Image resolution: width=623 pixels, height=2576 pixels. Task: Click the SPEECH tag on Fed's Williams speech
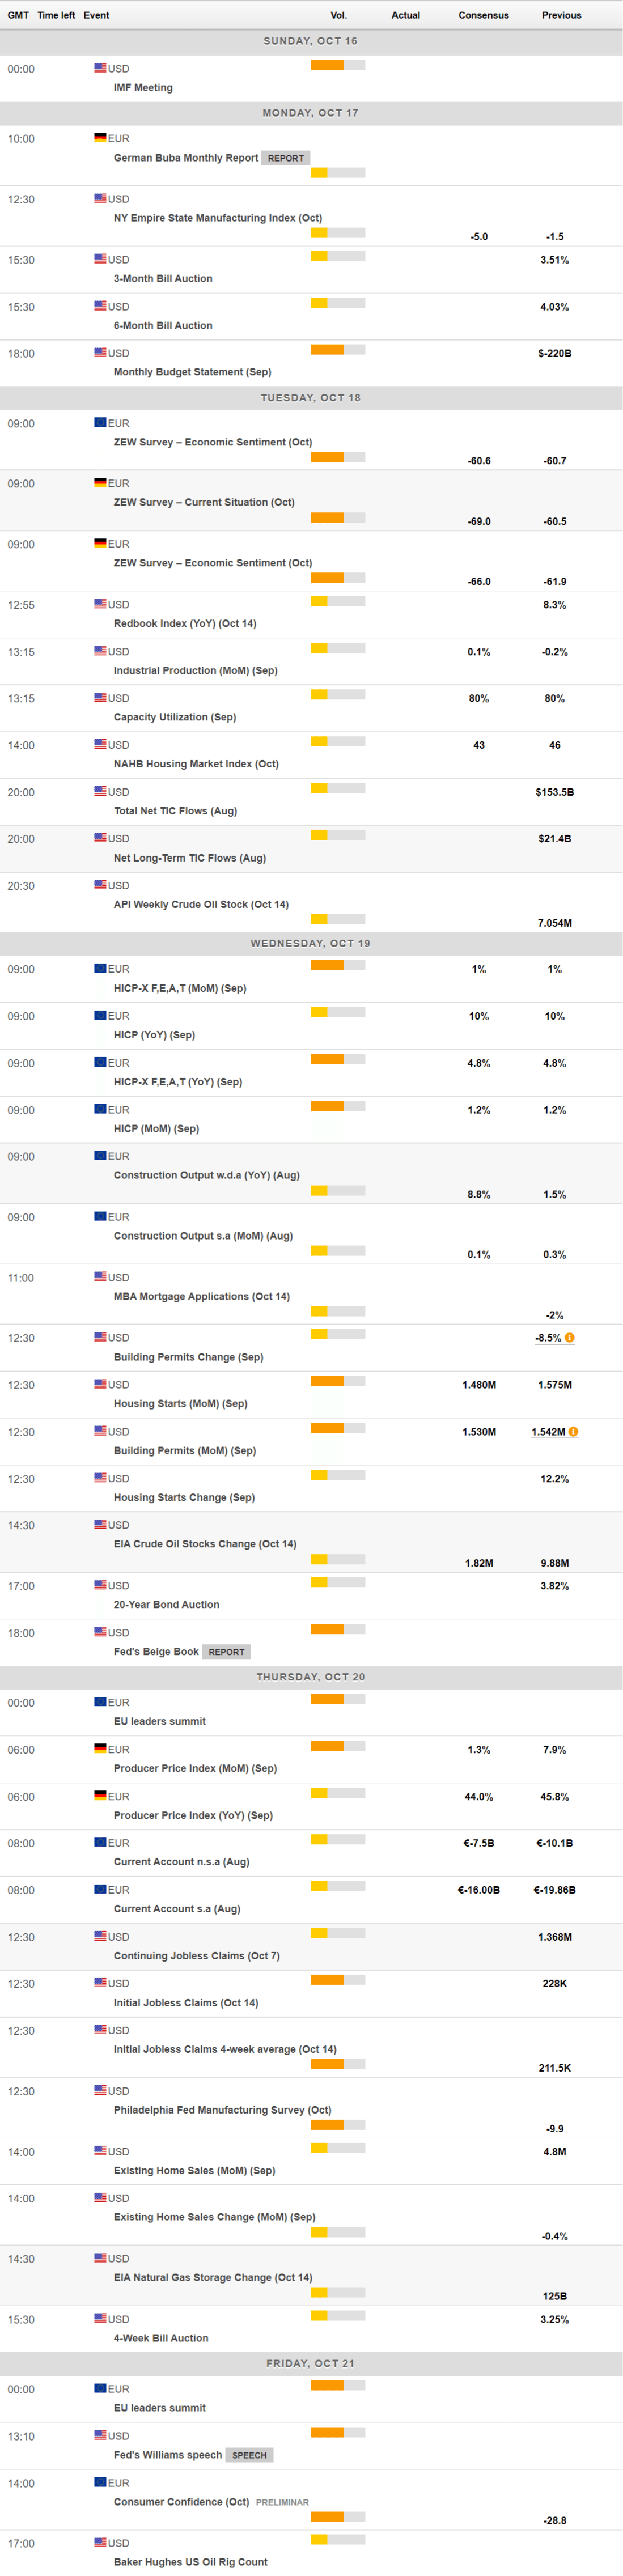(249, 2455)
